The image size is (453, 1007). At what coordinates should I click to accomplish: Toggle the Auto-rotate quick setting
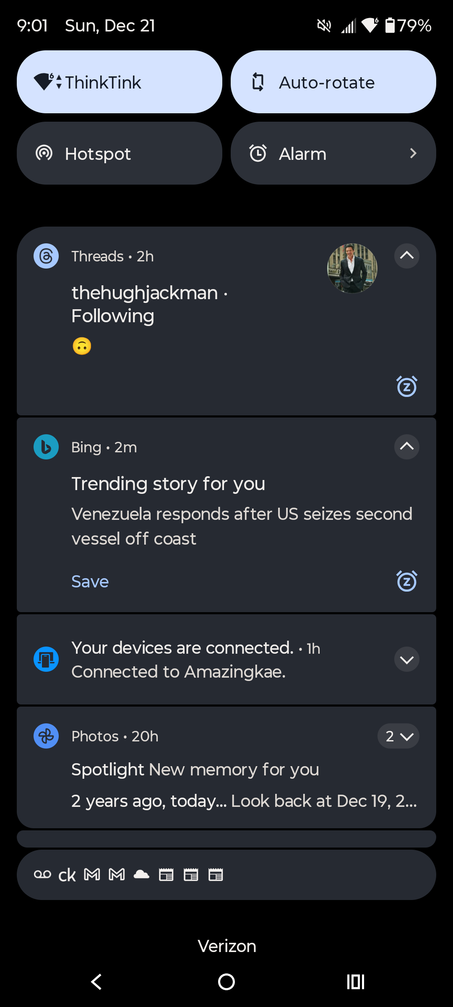[x=333, y=82]
